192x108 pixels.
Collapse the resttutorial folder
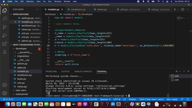coord(22,94)
